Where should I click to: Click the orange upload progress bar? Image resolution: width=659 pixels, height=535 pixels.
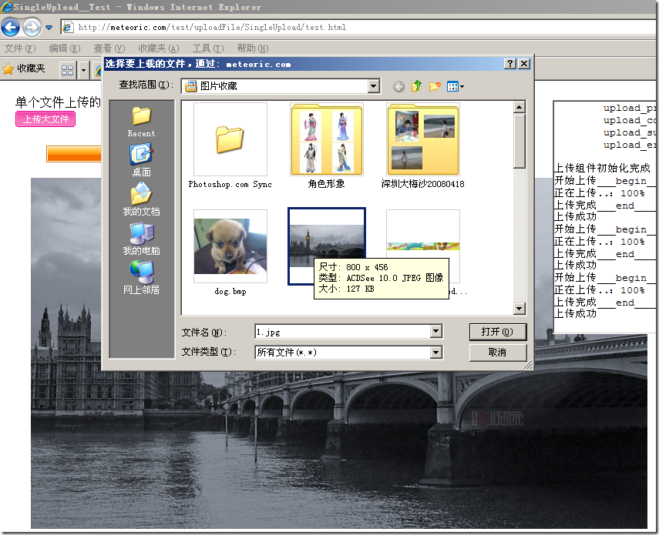tap(74, 154)
